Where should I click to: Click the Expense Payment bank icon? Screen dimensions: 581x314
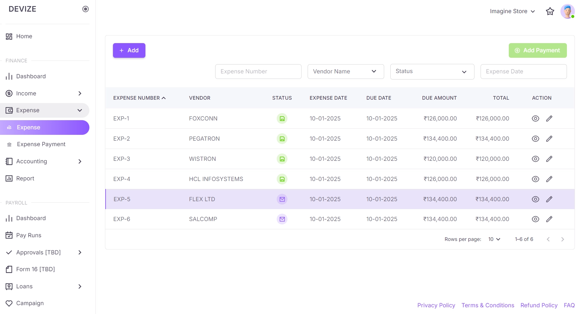point(9,145)
